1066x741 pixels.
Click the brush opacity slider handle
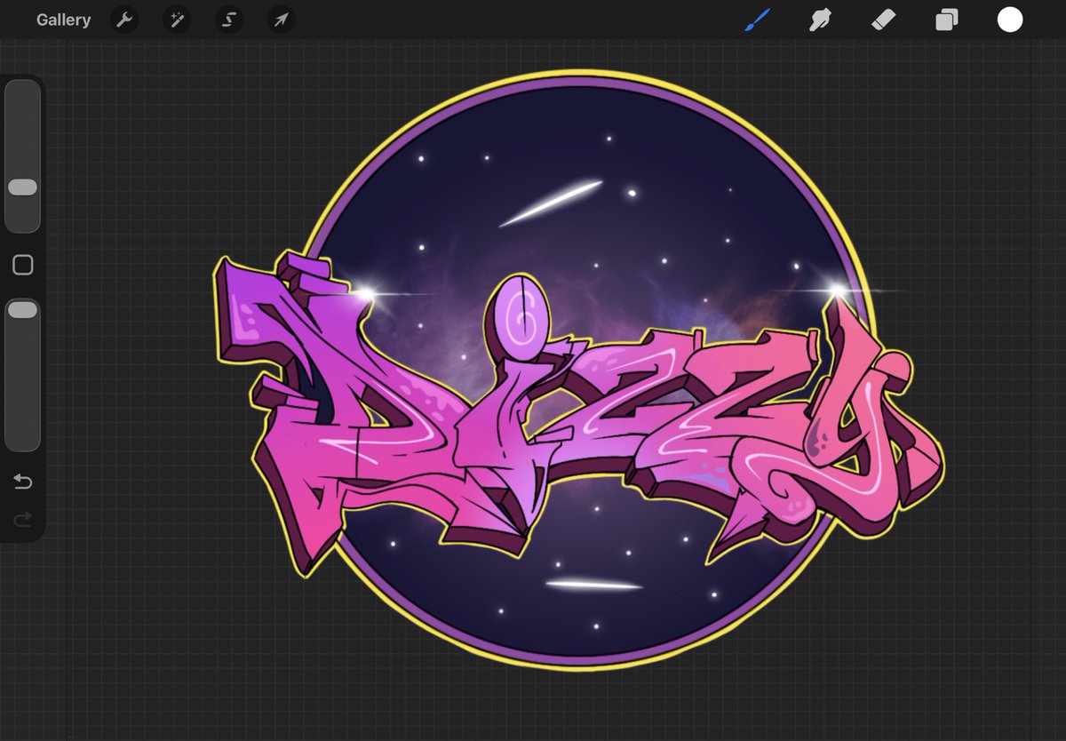click(x=22, y=309)
